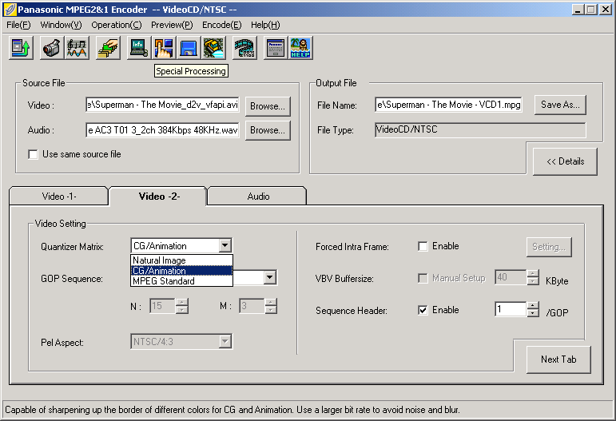Increase Sequence Header GOP spinner value

[533, 305]
